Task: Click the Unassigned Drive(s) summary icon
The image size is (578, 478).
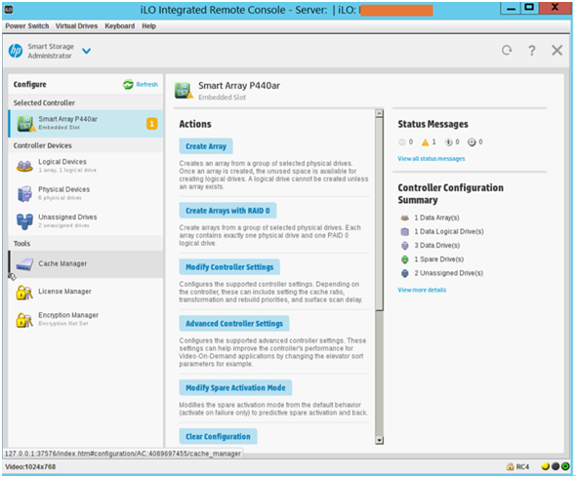Action: pos(405,273)
